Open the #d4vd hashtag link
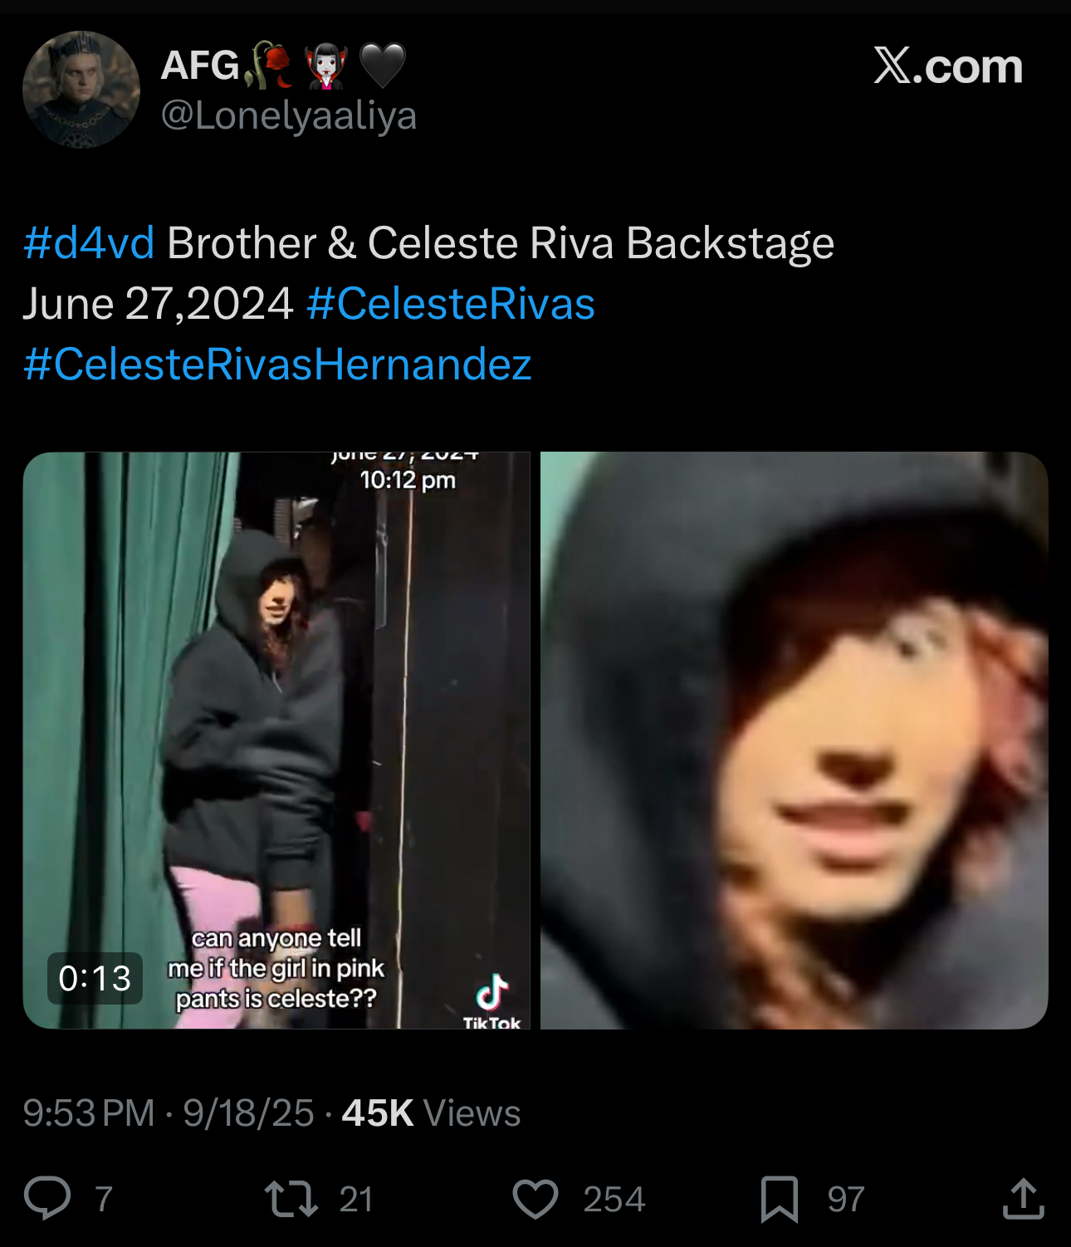1071x1247 pixels. point(89,243)
